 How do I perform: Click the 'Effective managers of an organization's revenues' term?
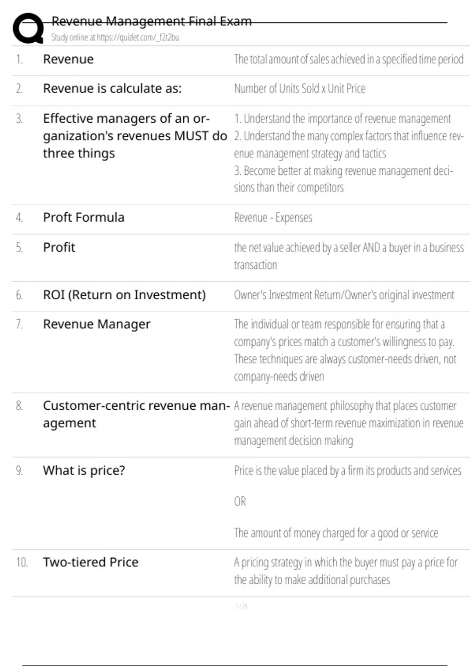(x=135, y=136)
